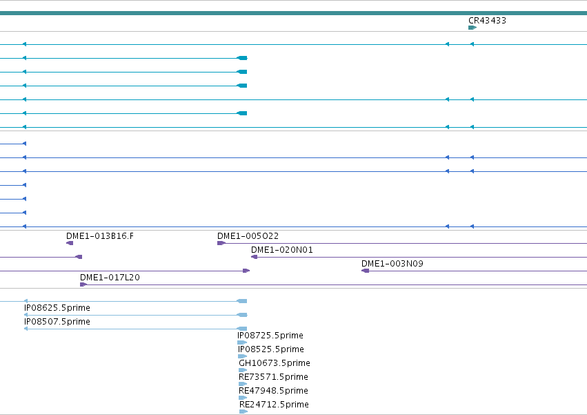Select the purple end glyph under DME1-020N01

pyautogui.click(x=255, y=257)
